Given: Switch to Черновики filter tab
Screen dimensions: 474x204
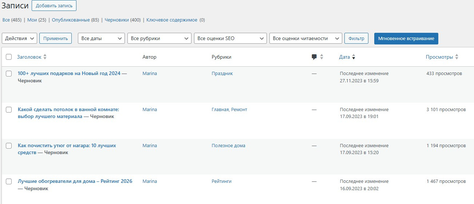Looking at the screenshot, I should pyautogui.click(x=116, y=20).
